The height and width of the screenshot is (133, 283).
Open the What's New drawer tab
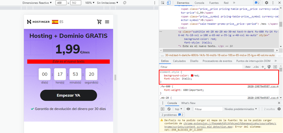tap(188, 103)
